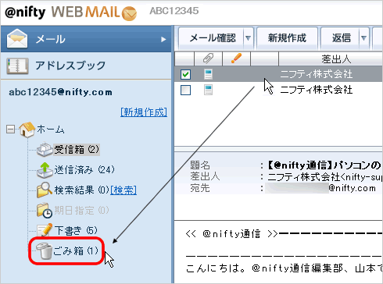Click the abc12345@nifty.com account address
The height and width of the screenshot is (284, 383).
60,92
